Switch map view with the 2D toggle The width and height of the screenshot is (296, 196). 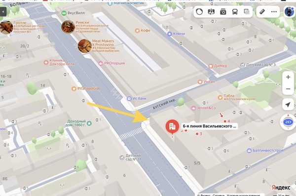tap(288, 122)
